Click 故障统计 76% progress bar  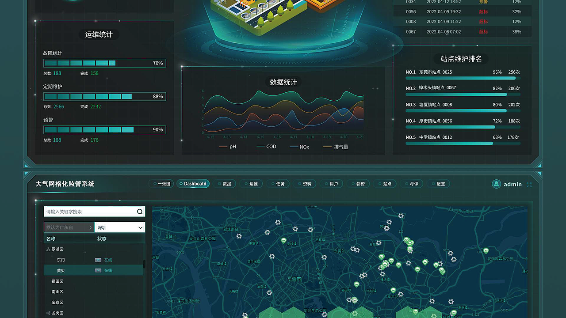(105, 63)
